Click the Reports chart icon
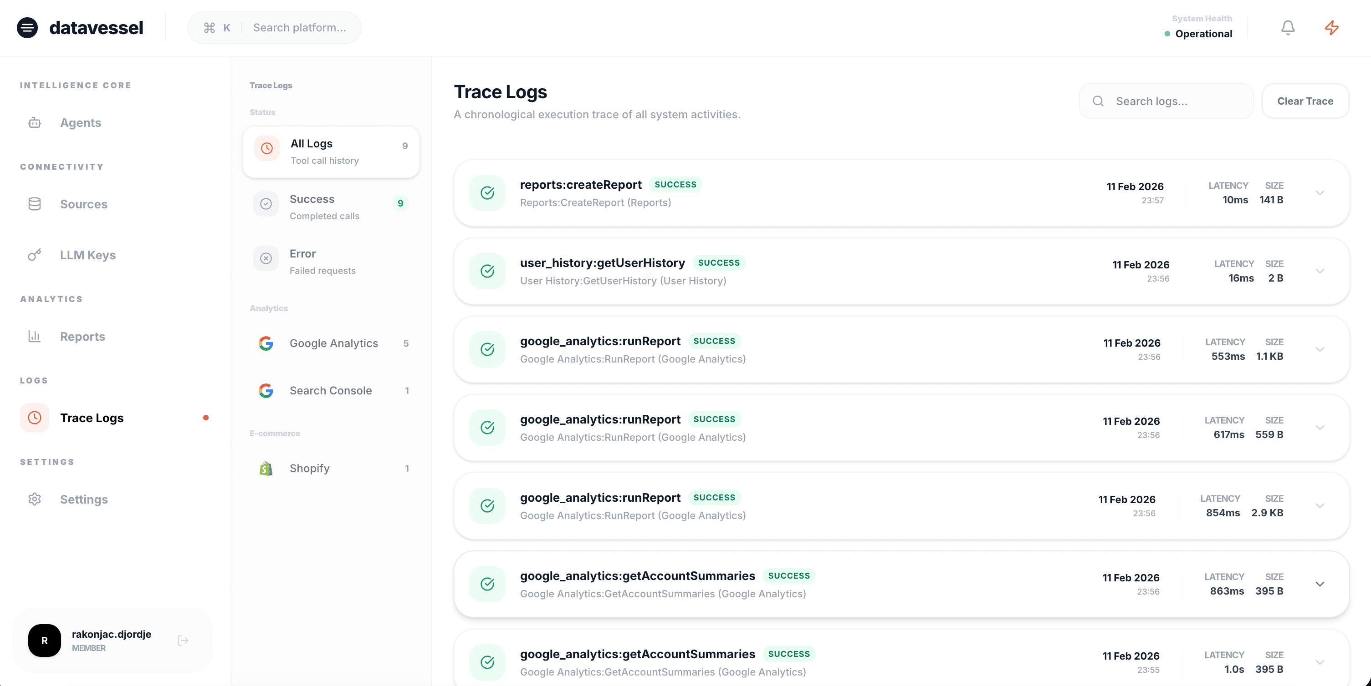Screen dimensions: 1371x686 click(x=35, y=336)
